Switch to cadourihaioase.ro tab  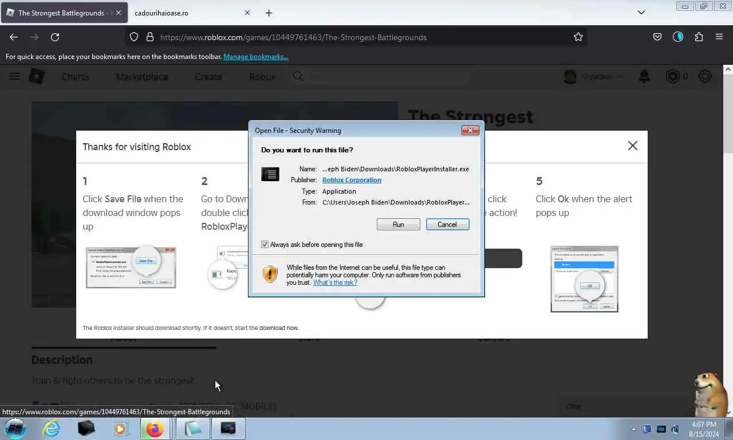[186, 13]
